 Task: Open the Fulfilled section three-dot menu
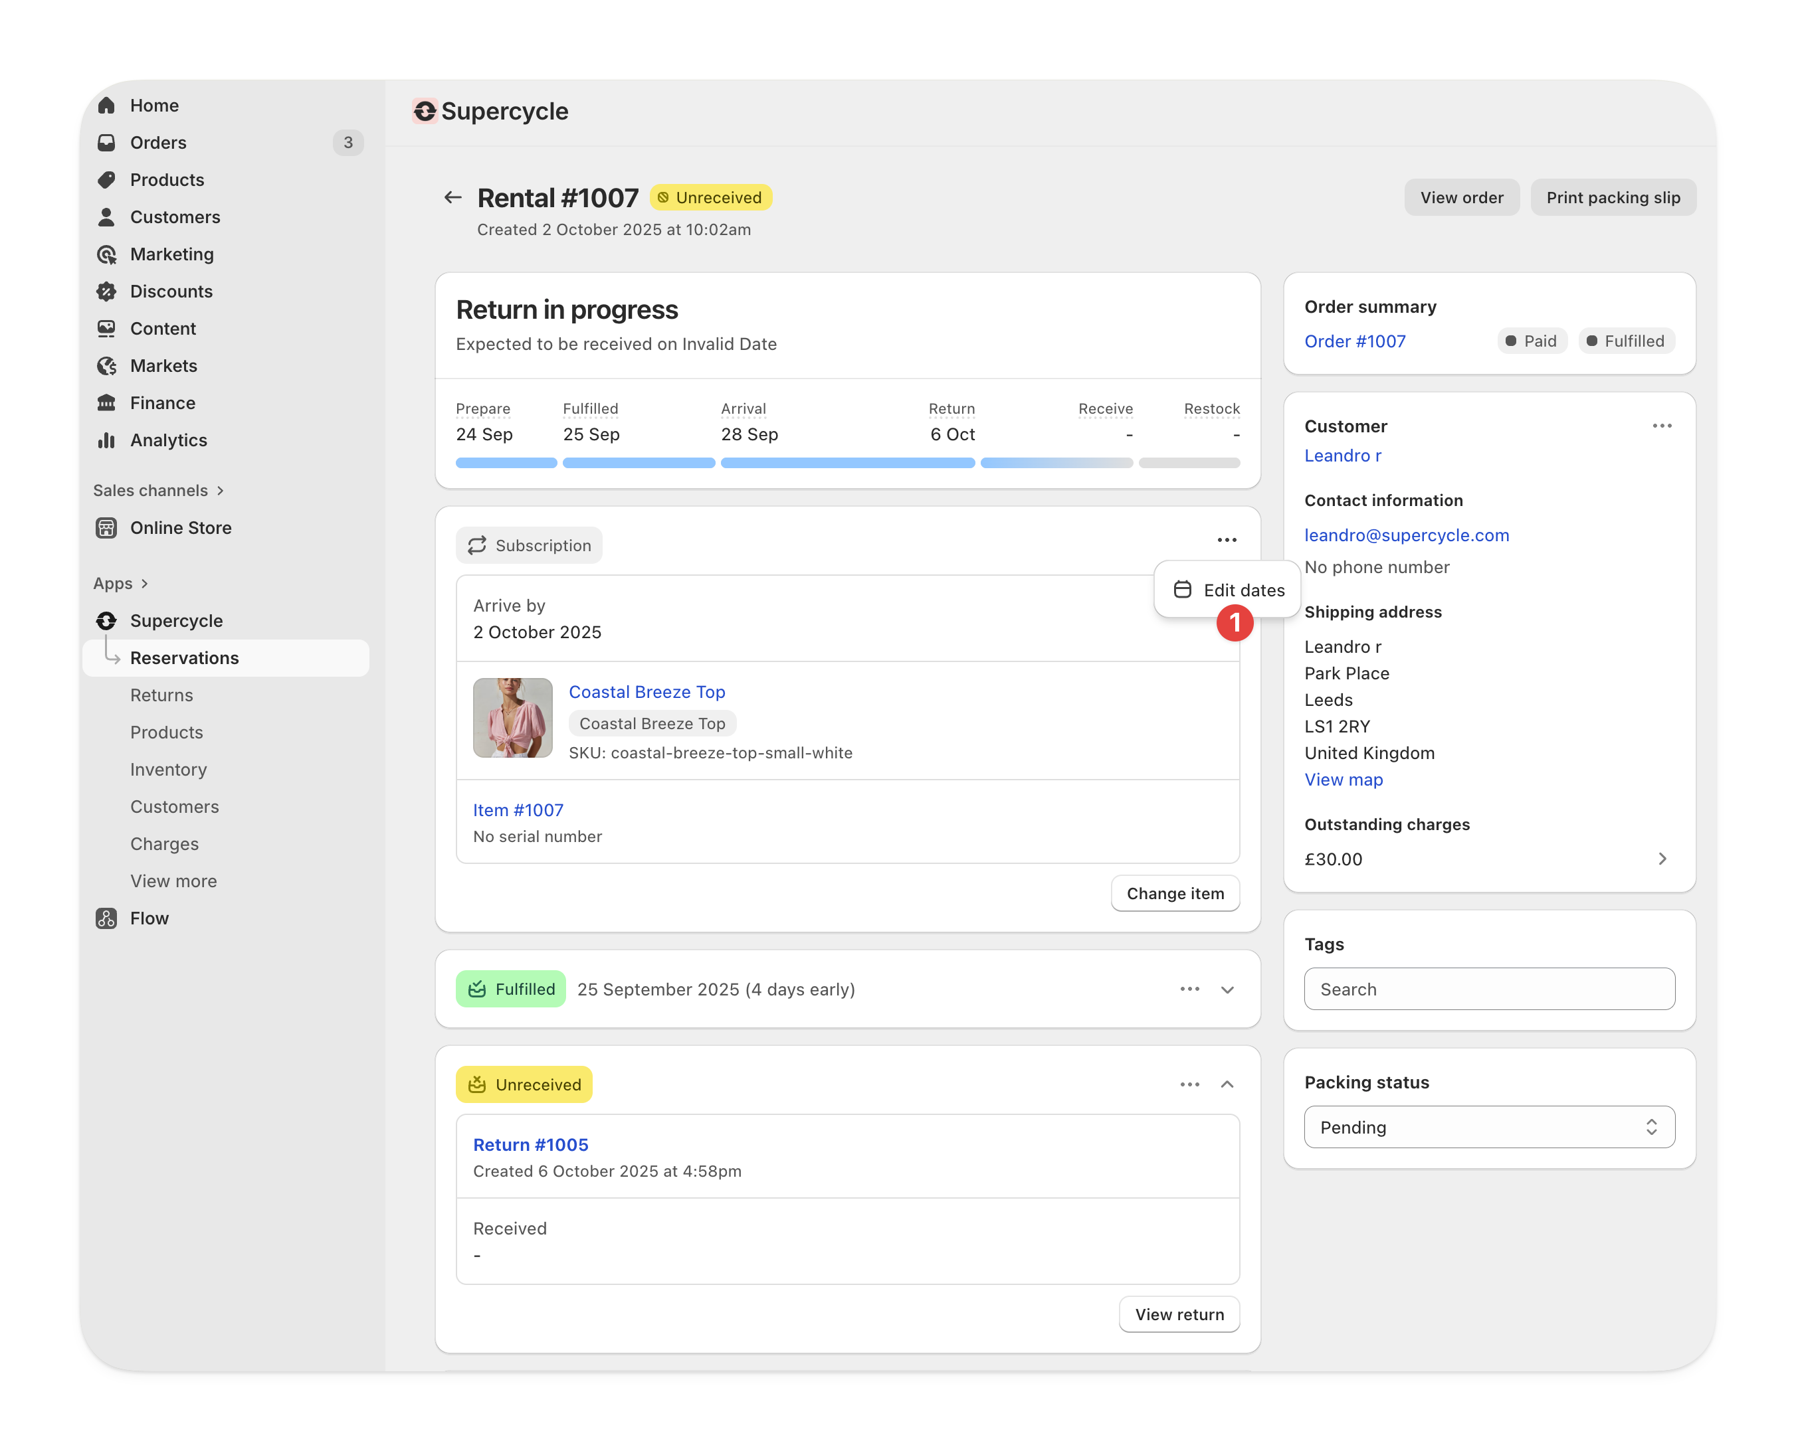(x=1189, y=989)
